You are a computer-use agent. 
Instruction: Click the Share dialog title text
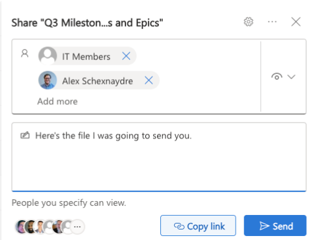[87, 23]
